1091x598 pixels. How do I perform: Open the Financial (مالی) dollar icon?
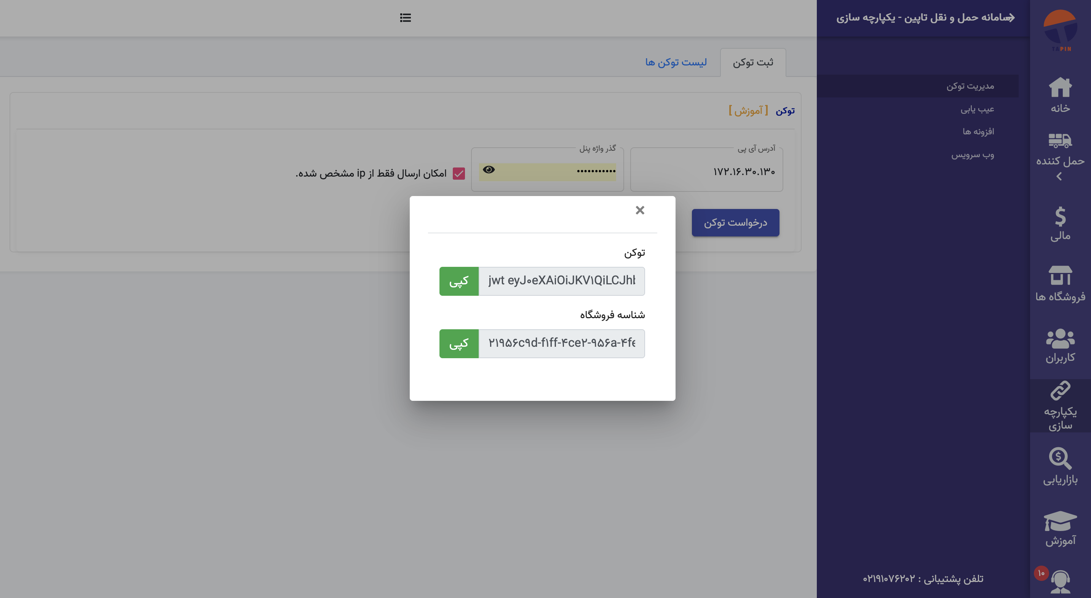1060,217
